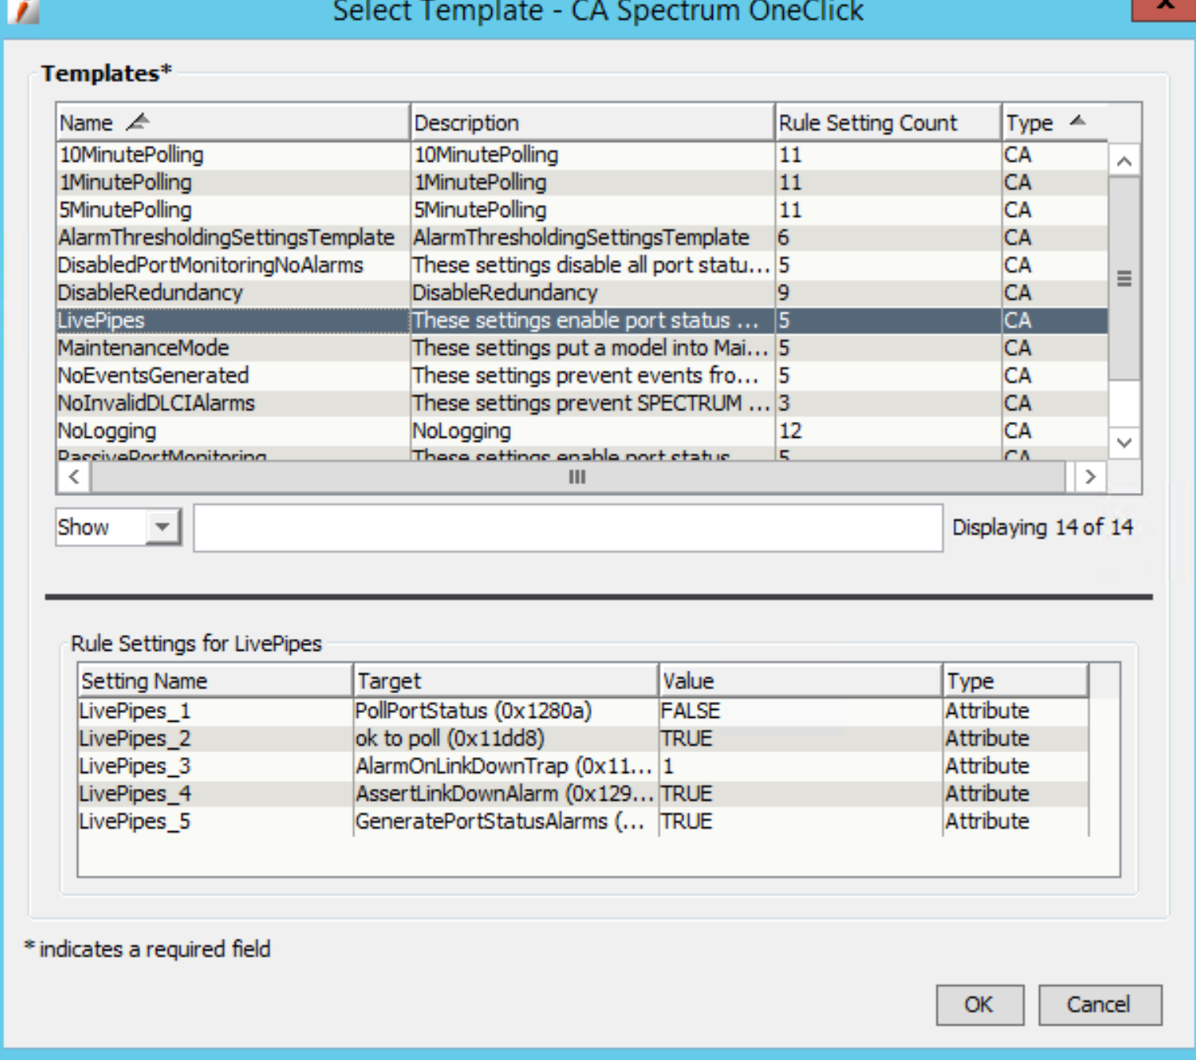
Task: Dismiss the dialog with Cancel
Action: tap(1099, 1004)
